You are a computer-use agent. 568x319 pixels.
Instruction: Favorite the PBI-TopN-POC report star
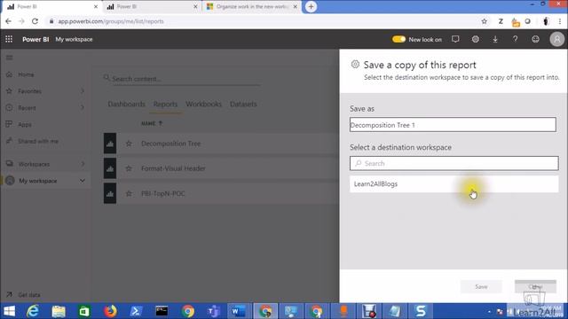pyautogui.click(x=129, y=194)
